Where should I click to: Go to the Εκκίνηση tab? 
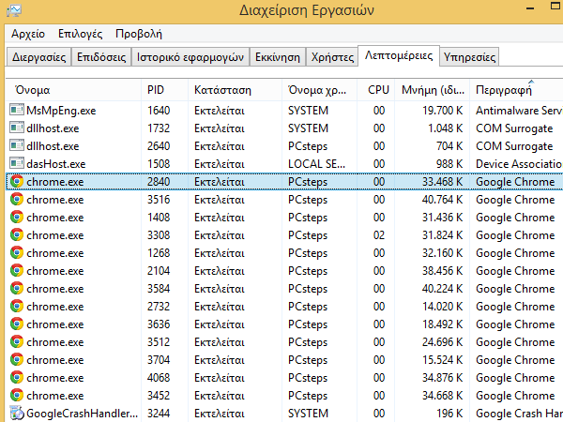click(278, 57)
